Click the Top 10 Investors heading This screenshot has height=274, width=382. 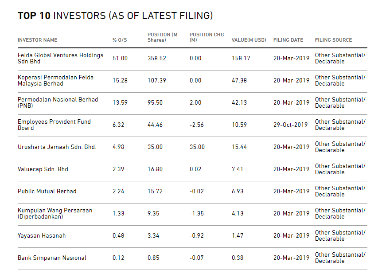click(115, 16)
